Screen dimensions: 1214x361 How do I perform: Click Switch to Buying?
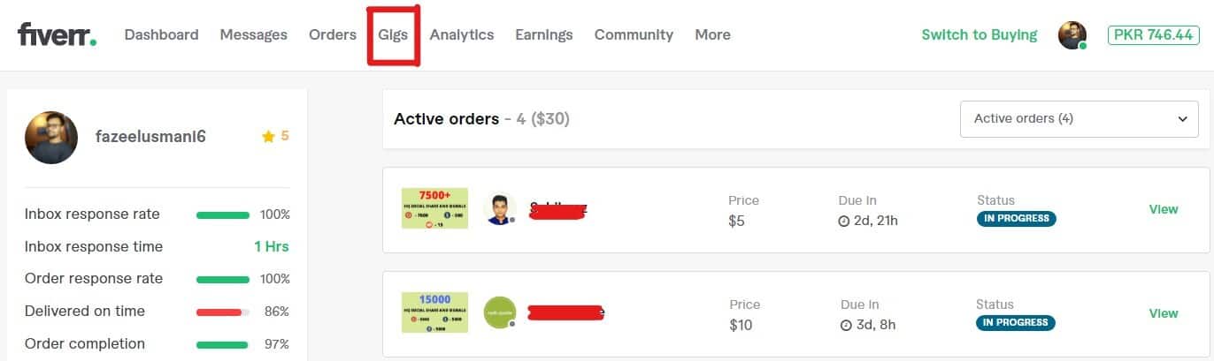[x=979, y=34]
